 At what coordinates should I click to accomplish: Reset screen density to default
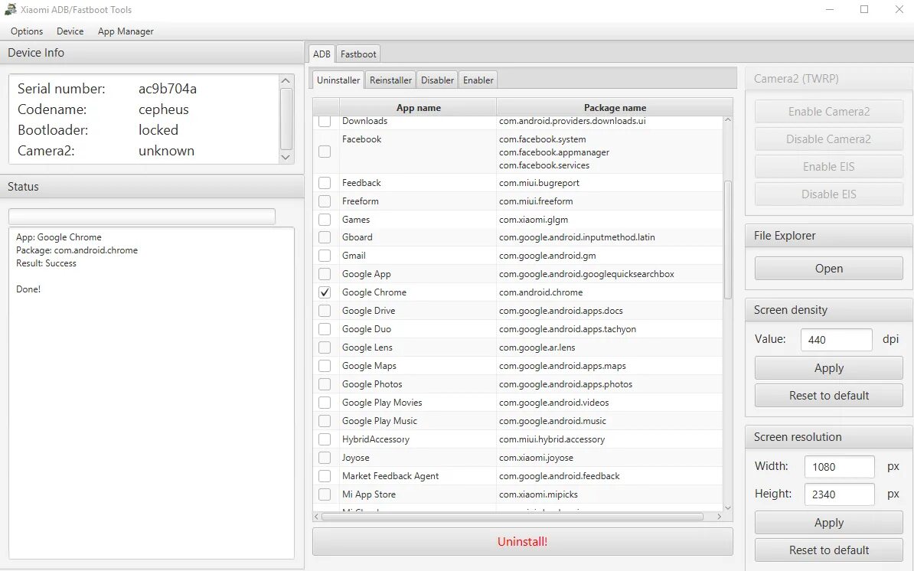pyautogui.click(x=829, y=396)
